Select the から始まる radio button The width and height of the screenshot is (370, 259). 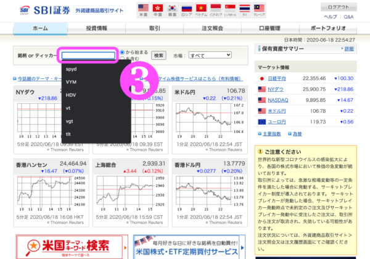coord(122,52)
